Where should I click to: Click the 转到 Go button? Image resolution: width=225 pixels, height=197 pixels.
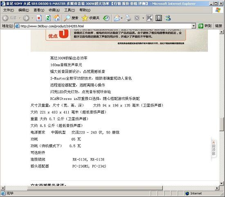click(x=205, y=26)
